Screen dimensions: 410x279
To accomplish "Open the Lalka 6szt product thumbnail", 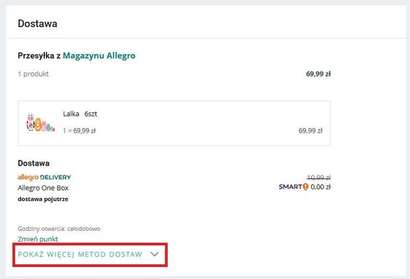I will (x=40, y=123).
